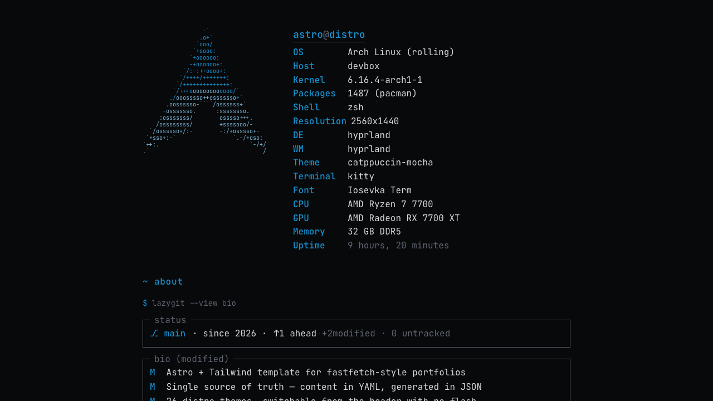Select the host value 'devbox'
Image resolution: width=713 pixels, height=401 pixels.
click(364, 66)
